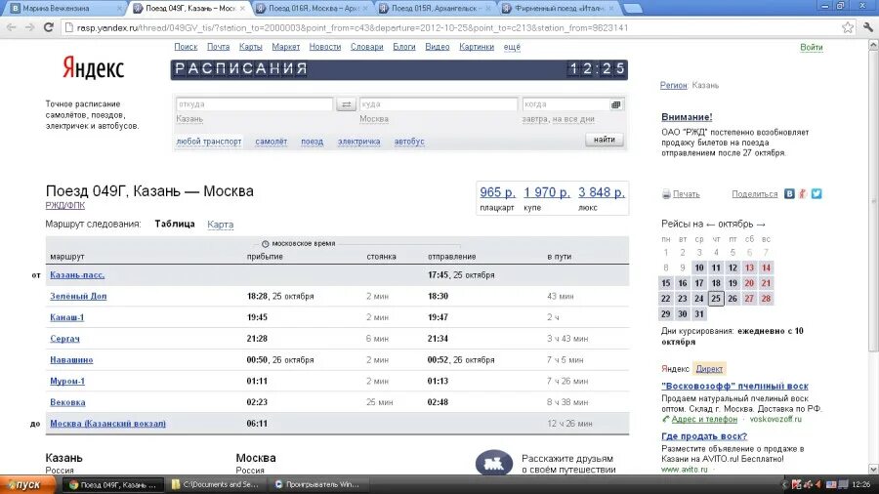The height and width of the screenshot is (494, 879).
Task: Share via the red social icon
Action: 803,193
